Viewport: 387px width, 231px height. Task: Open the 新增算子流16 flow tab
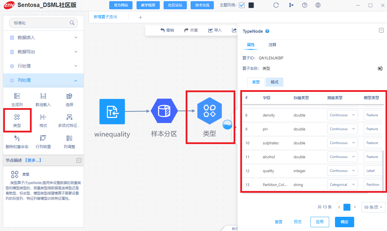point(105,17)
